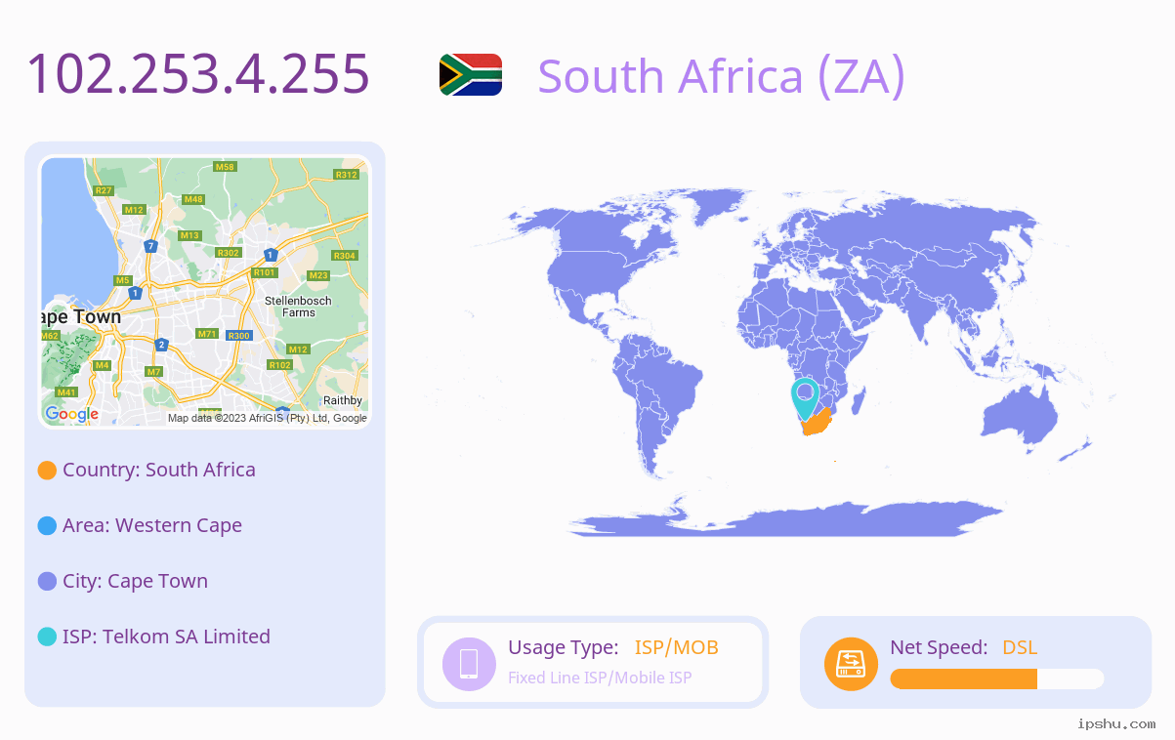Select the IP address 102.253.4.255 heading
The width and height of the screenshot is (1175, 740).
pyautogui.click(x=198, y=74)
